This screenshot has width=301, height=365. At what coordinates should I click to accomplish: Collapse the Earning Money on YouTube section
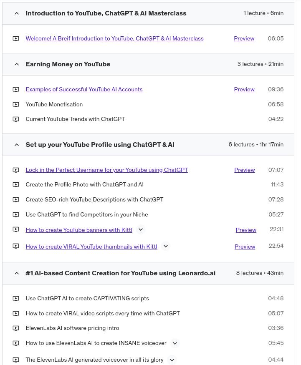click(x=17, y=64)
